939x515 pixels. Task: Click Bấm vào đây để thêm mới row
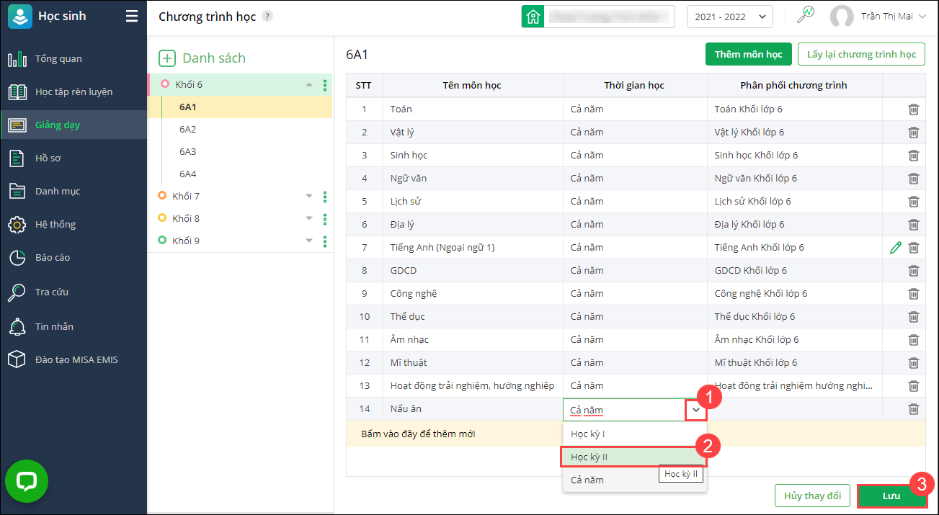pyautogui.click(x=635, y=434)
